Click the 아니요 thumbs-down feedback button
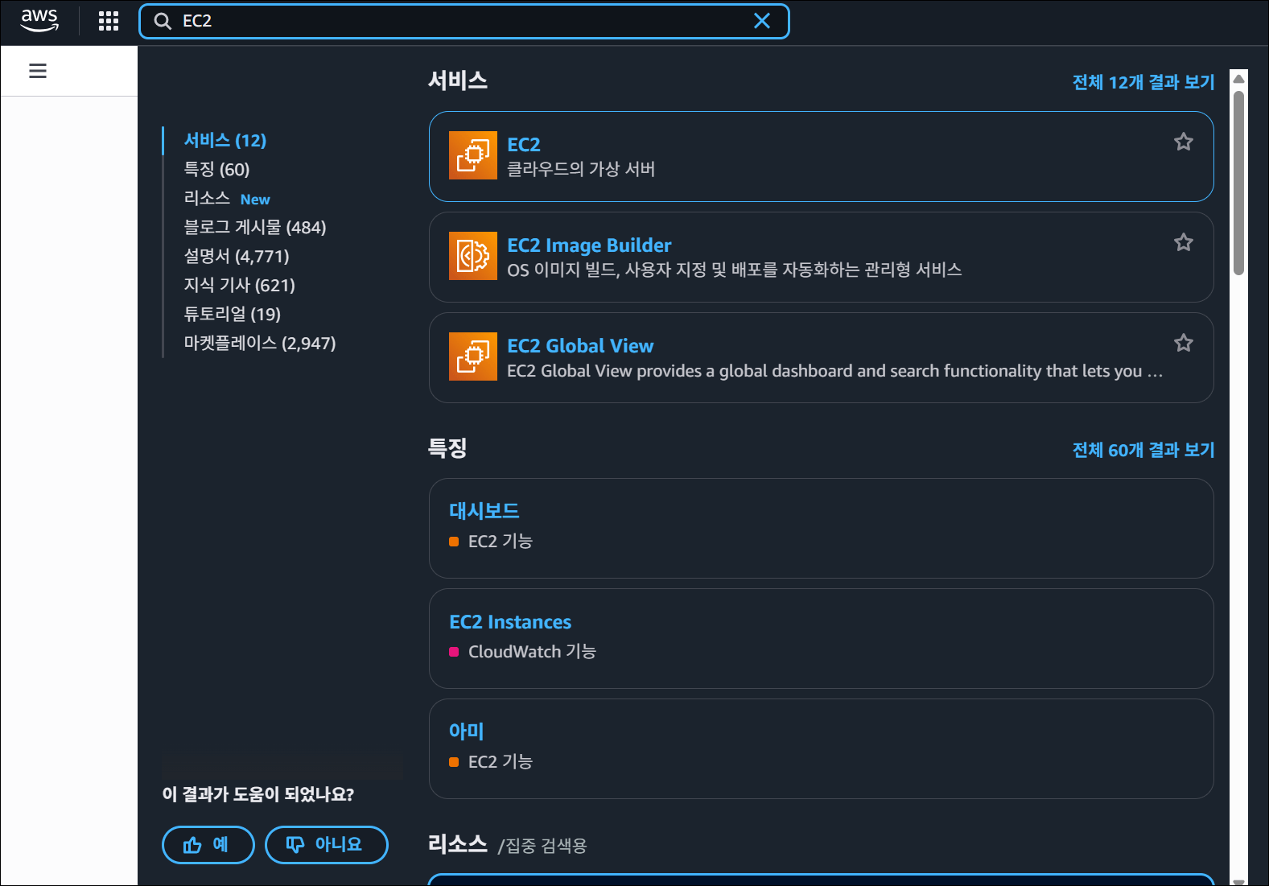This screenshot has width=1269, height=886. point(327,845)
